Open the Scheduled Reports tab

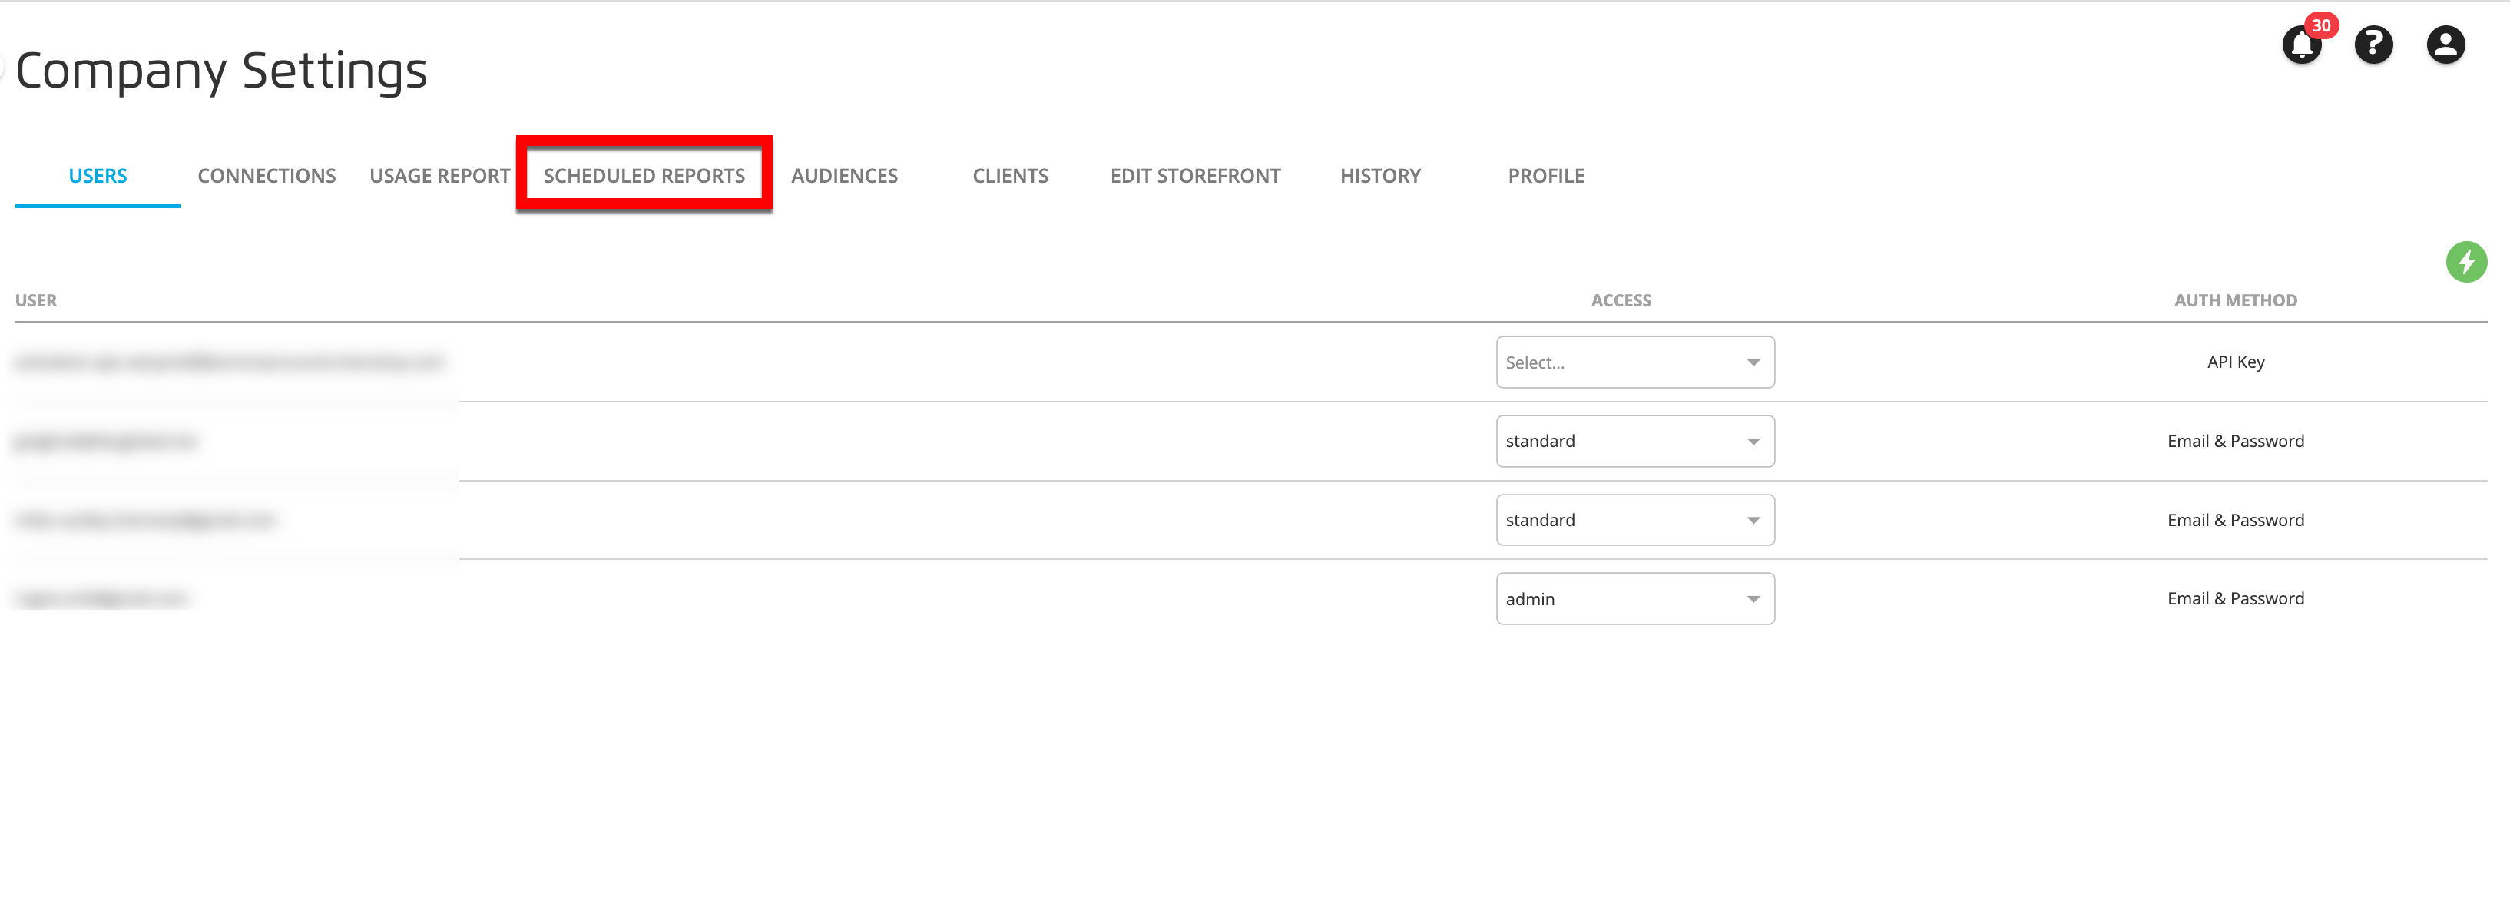[x=644, y=177]
